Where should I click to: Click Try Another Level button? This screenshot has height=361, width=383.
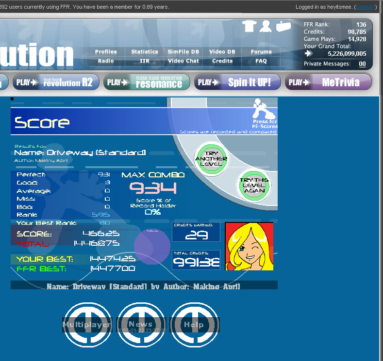pyautogui.click(x=211, y=158)
